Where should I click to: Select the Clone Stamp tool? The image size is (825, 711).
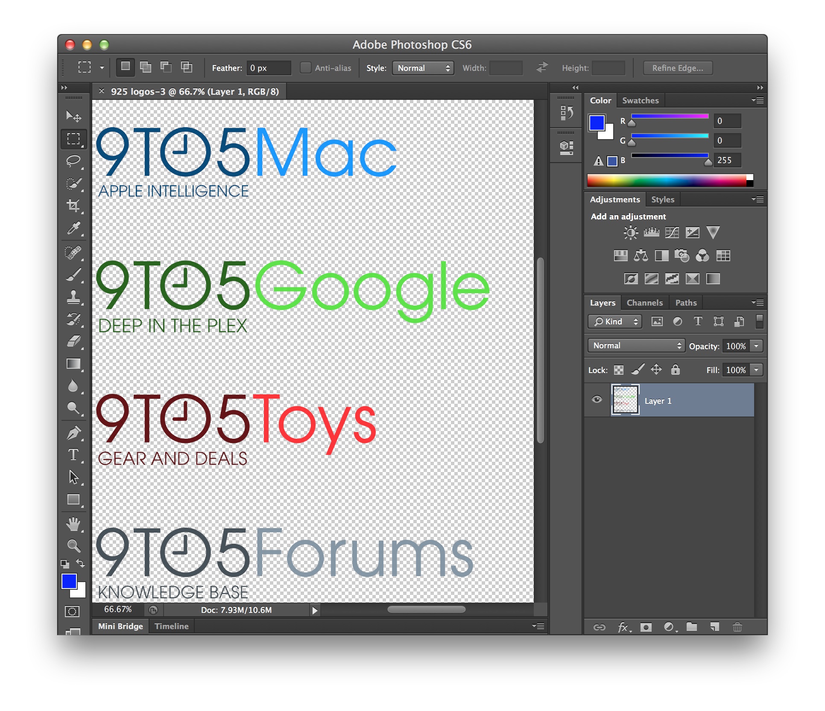pyautogui.click(x=74, y=297)
